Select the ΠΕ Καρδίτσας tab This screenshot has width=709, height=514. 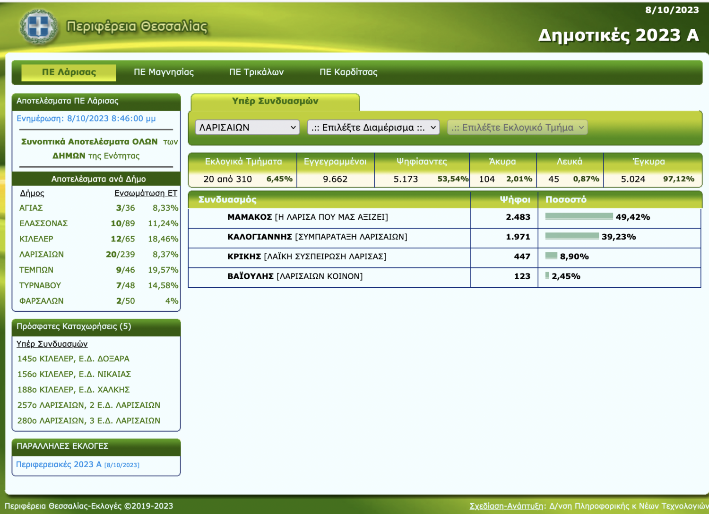click(x=348, y=72)
